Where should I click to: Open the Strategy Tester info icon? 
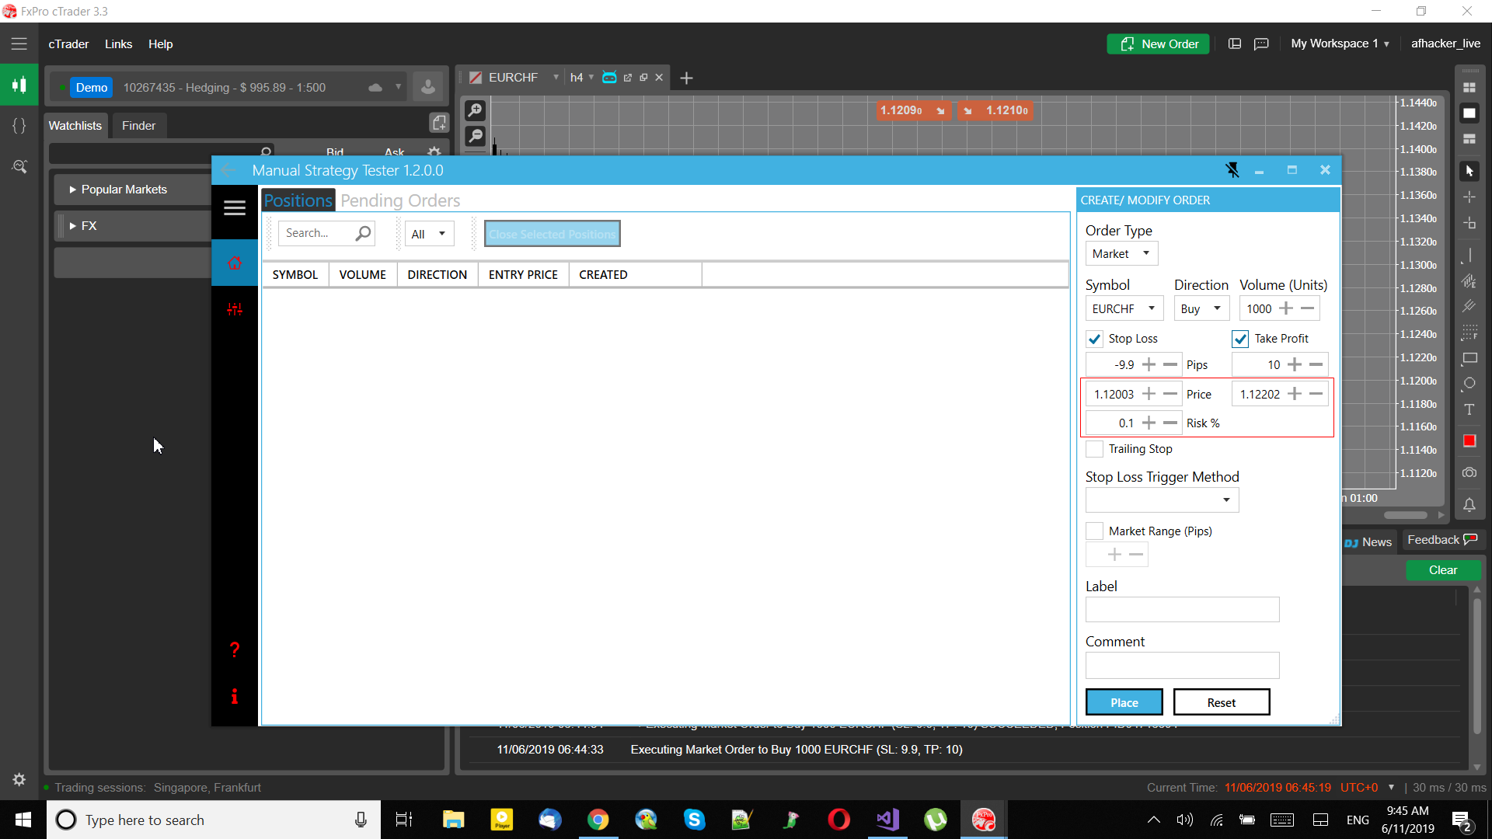click(235, 696)
